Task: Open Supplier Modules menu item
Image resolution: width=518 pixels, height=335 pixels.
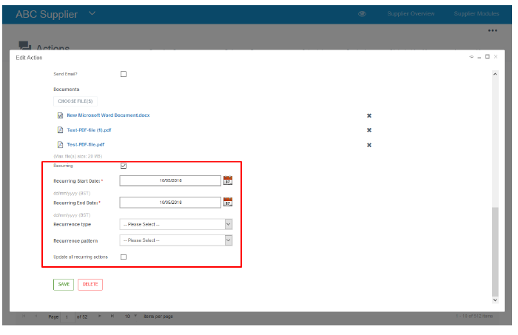Action: click(x=475, y=14)
